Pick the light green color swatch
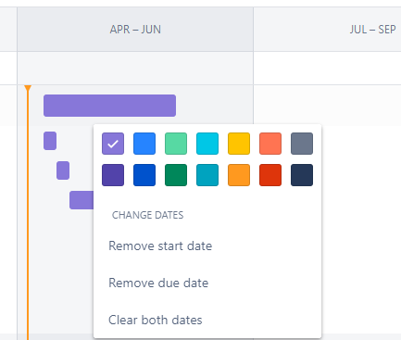Screen dimensions: 401x340 click(176, 144)
